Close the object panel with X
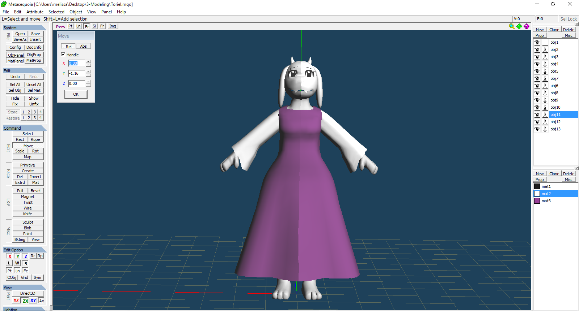 pyautogui.click(x=577, y=24)
